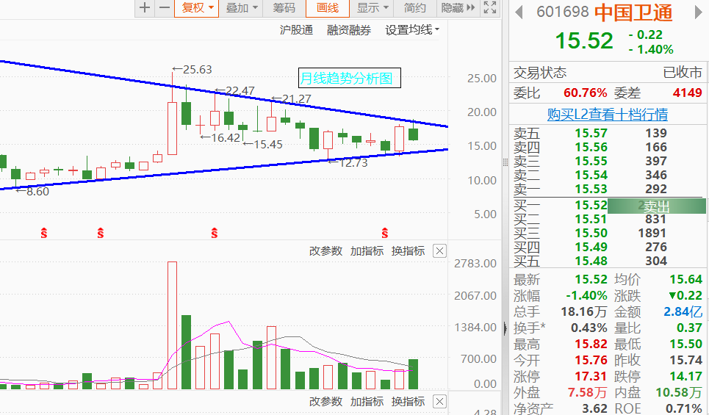
Task: Click 金额 value 2.84亿
Action: tap(683, 312)
